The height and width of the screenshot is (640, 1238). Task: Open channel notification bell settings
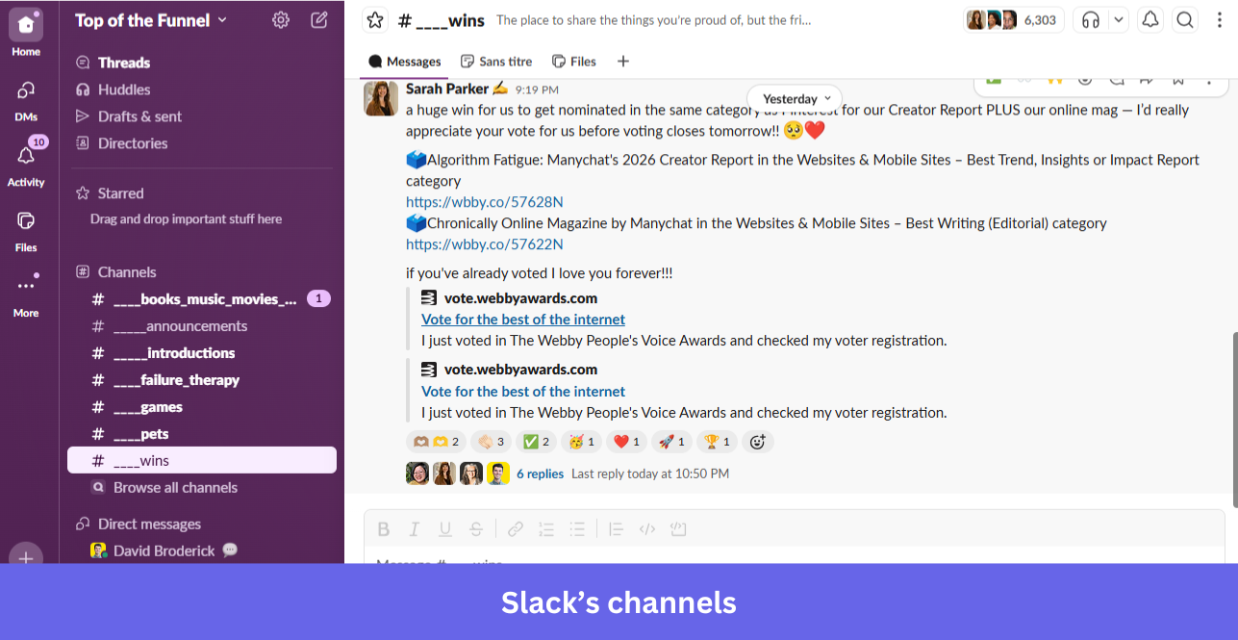point(1150,19)
